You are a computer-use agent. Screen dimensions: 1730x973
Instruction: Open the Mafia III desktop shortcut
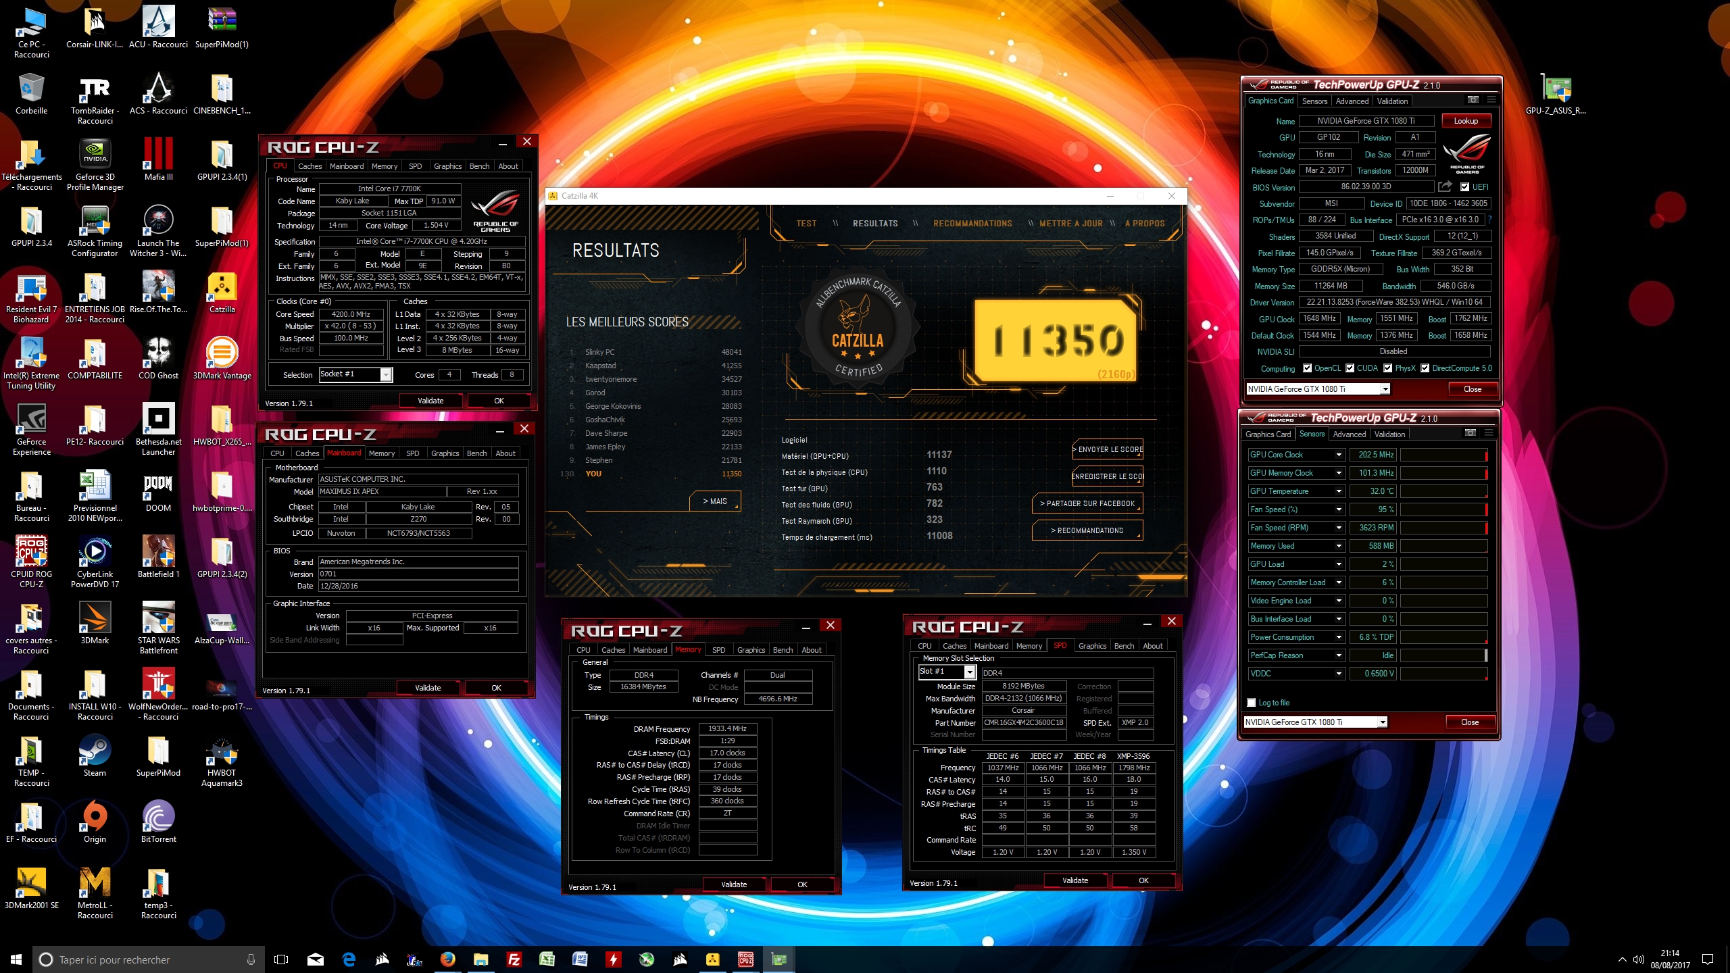[x=158, y=159]
